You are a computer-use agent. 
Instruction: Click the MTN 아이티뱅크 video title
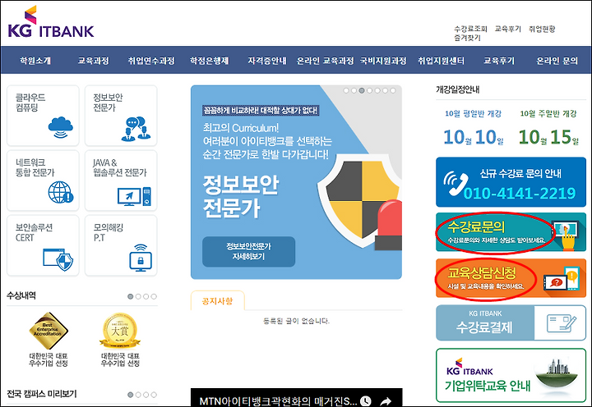click(278, 400)
